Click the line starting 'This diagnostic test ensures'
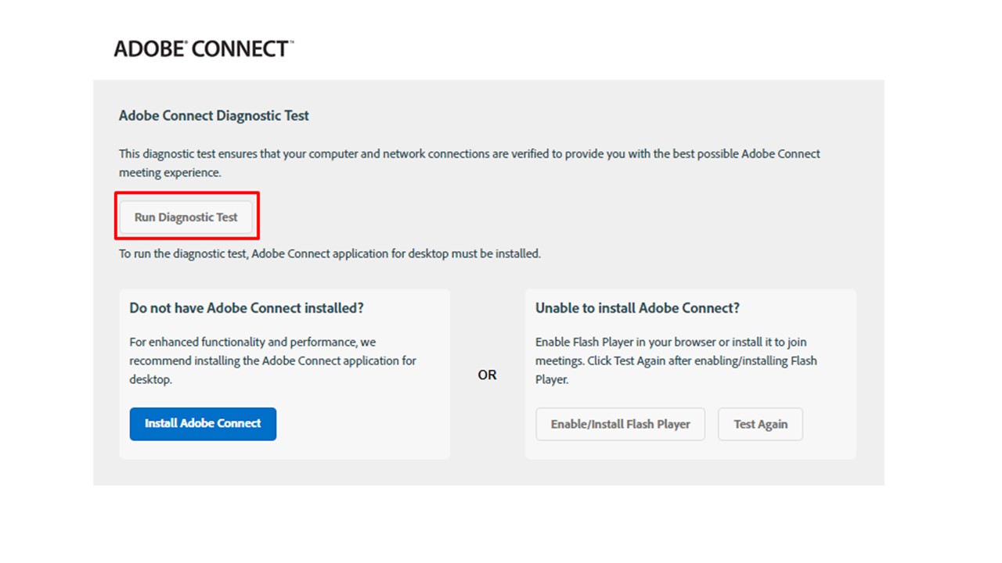Screen dimensions: 1002x563 [470, 154]
